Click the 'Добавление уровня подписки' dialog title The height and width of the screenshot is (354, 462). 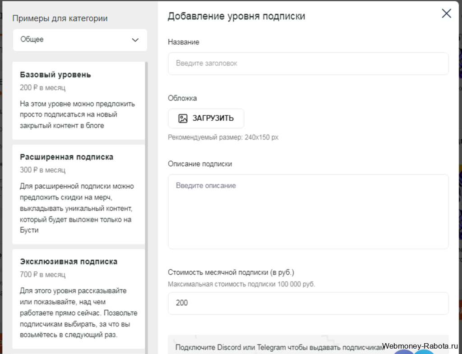tap(236, 16)
